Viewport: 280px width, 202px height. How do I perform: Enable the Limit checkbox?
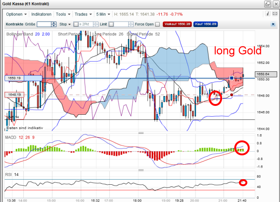[111, 24]
